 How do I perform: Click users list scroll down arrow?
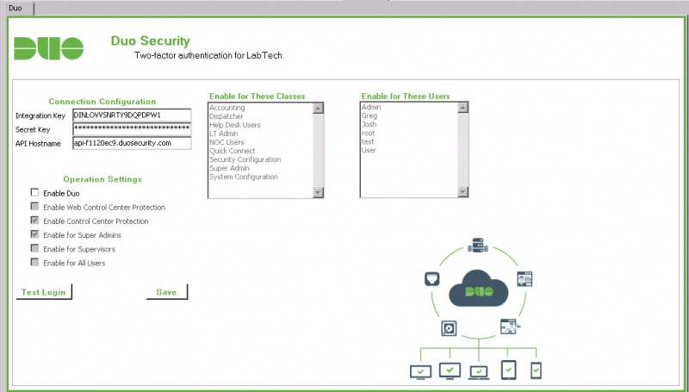click(x=462, y=191)
